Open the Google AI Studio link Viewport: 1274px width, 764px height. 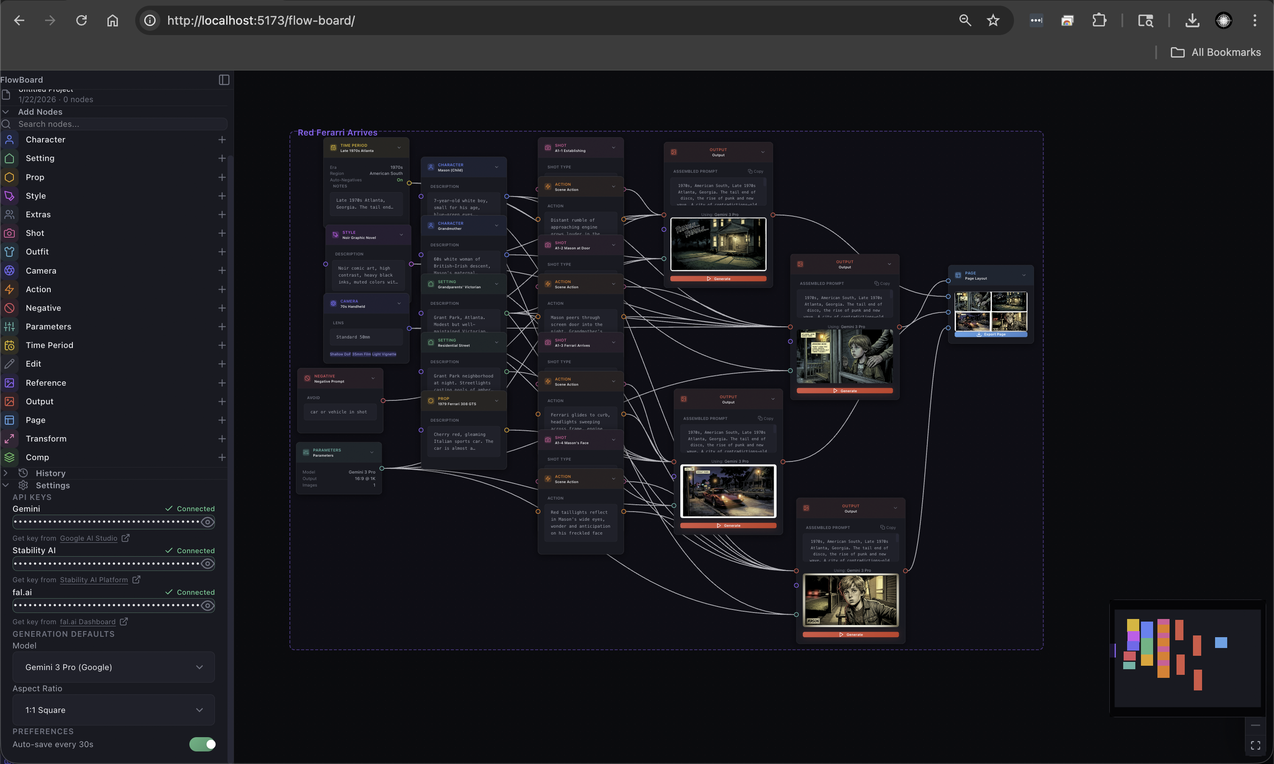pyautogui.click(x=89, y=538)
